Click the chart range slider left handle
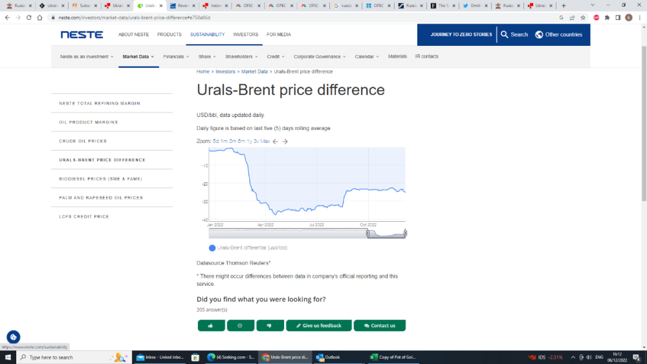 pos(367,233)
